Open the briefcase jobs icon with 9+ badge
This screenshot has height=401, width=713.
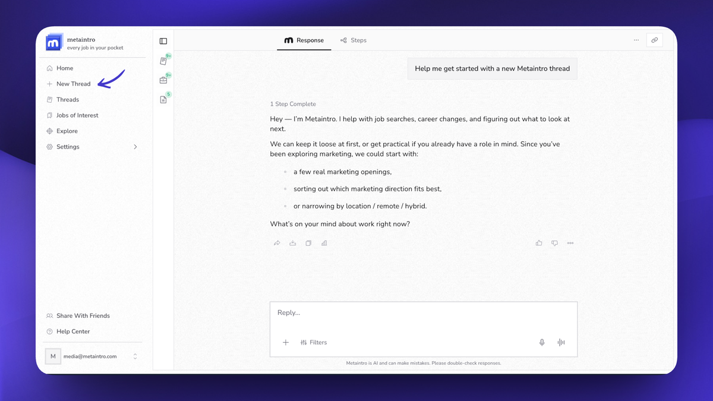coord(163,80)
